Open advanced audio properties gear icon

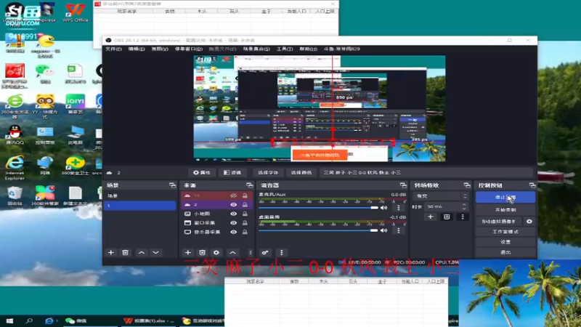point(265,252)
